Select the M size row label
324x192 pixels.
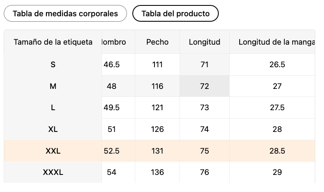pos(53,86)
